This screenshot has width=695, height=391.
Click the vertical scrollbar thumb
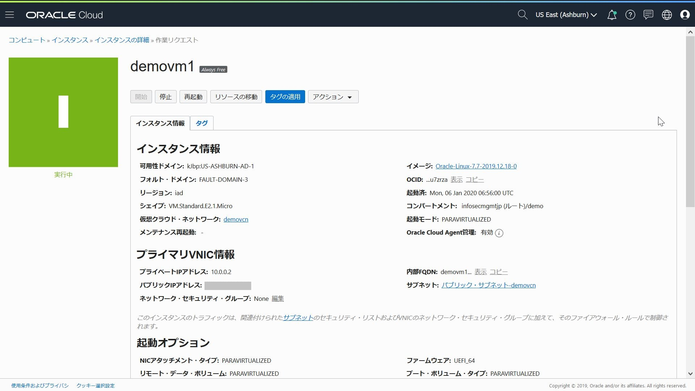tap(690, 121)
